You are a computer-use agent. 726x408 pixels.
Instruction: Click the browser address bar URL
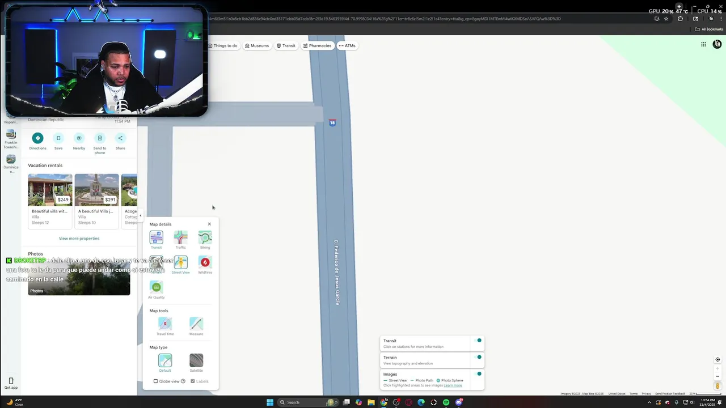coord(385,19)
